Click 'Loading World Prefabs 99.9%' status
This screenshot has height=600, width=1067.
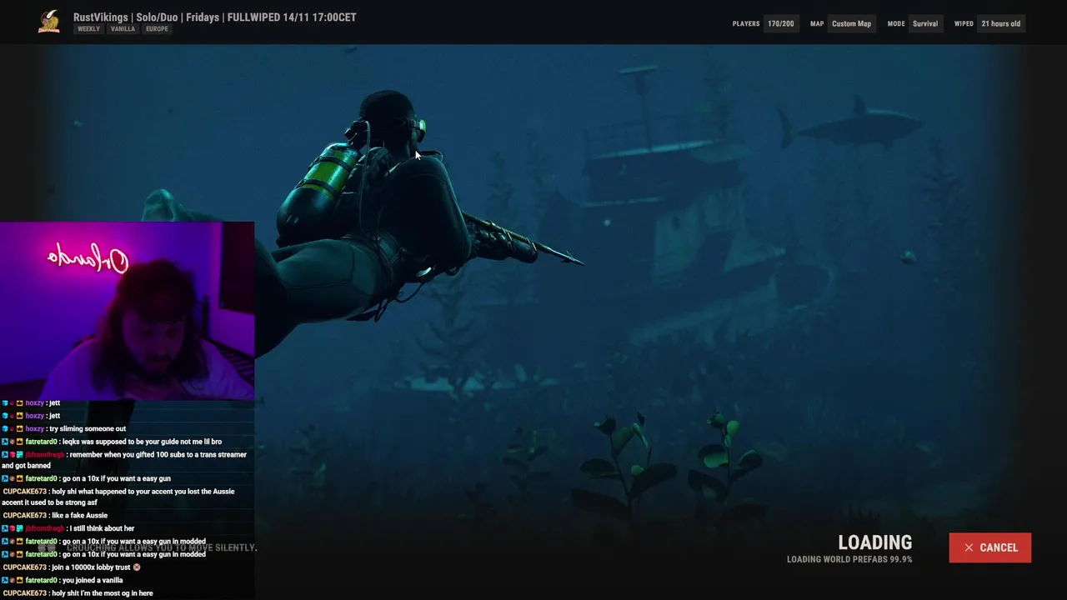[x=849, y=559]
